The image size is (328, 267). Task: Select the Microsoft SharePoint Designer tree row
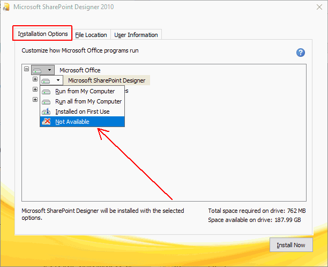pos(107,80)
